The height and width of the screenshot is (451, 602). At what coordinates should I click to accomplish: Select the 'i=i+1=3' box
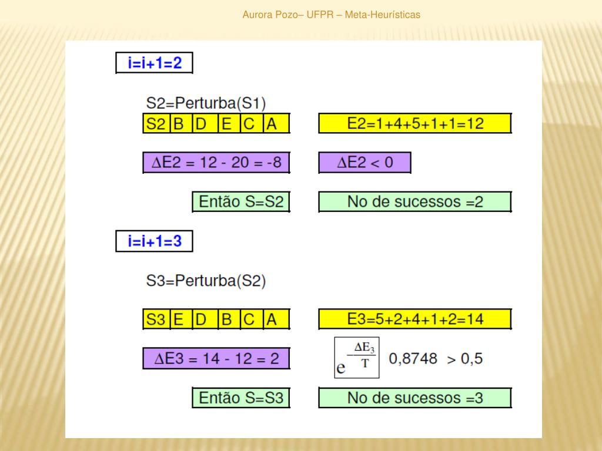[x=155, y=241]
